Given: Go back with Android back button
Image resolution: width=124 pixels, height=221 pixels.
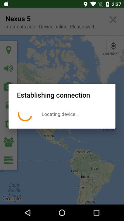Looking at the screenshot, I should pyautogui.click(x=28, y=212).
